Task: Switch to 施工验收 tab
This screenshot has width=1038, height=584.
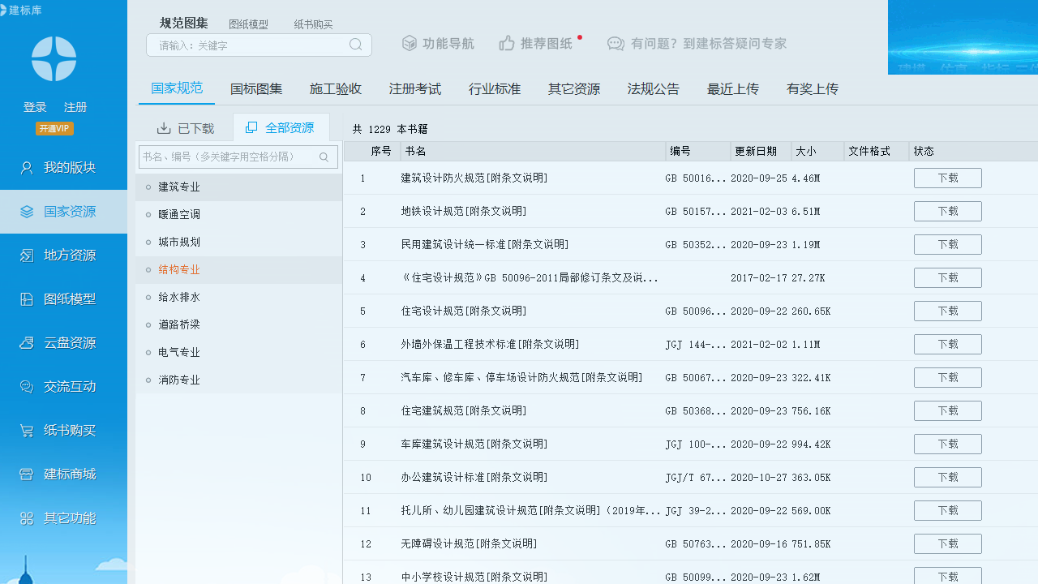Action: tap(336, 89)
